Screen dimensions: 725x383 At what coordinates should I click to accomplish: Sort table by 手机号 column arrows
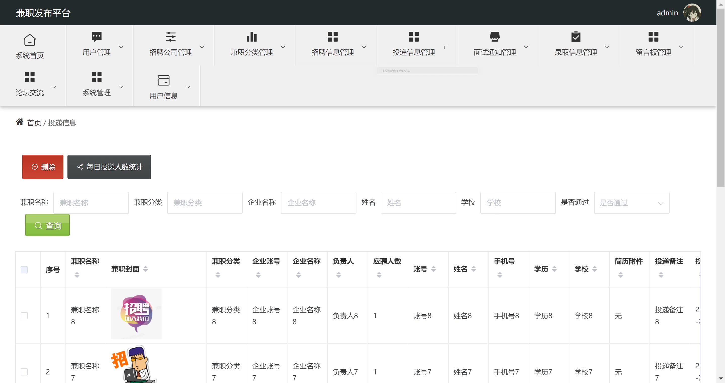(500, 275)
